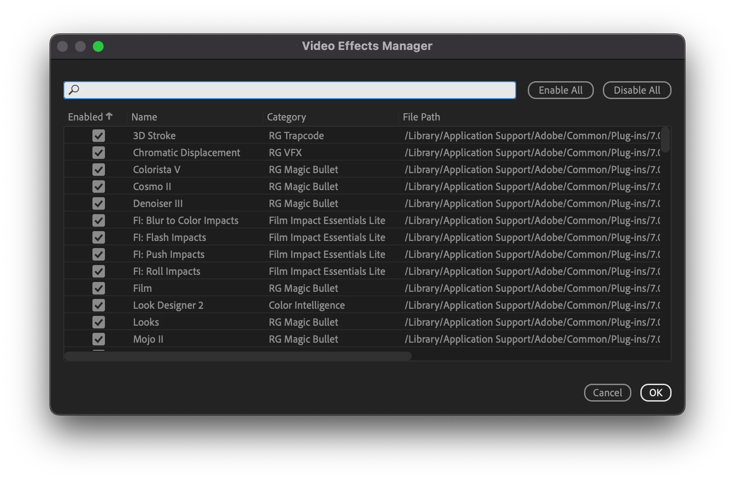Click the file path of 3D Stroke
This screenshot has width=735, height=481.
pyautogui.click(x=532, y=136)
